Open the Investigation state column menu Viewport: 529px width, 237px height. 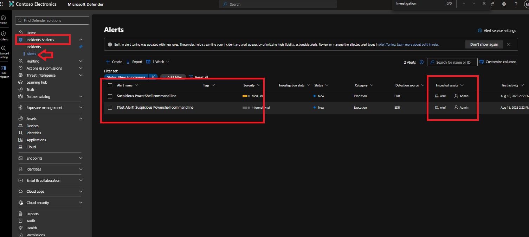(308, 85)
